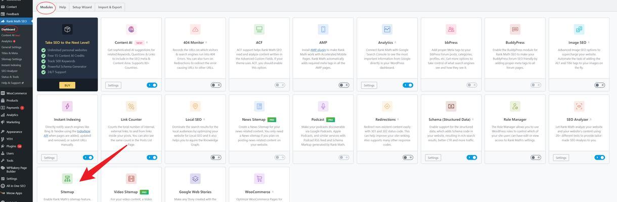Enable the 404 Monitor module toggle
Viewport: 617px width, 202px height.
pos(216,85)
